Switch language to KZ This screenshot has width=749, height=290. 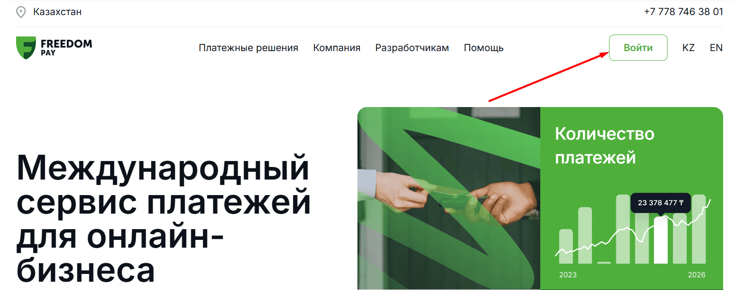[689, 48]
